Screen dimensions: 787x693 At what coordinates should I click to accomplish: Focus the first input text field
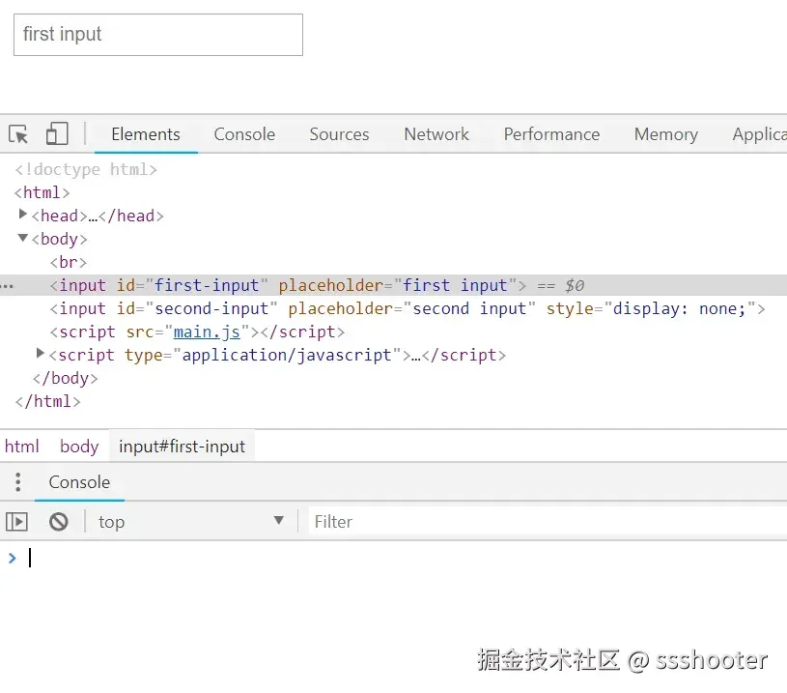click(x=157, y=35)
